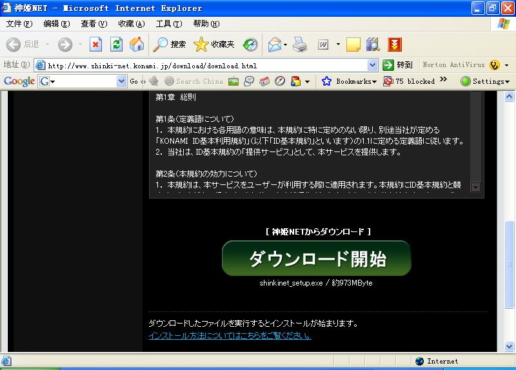Click the 第1章 総則 heading
Image resolution: width=516 pixels, height=370 pixels.
[x=175, y=97]
